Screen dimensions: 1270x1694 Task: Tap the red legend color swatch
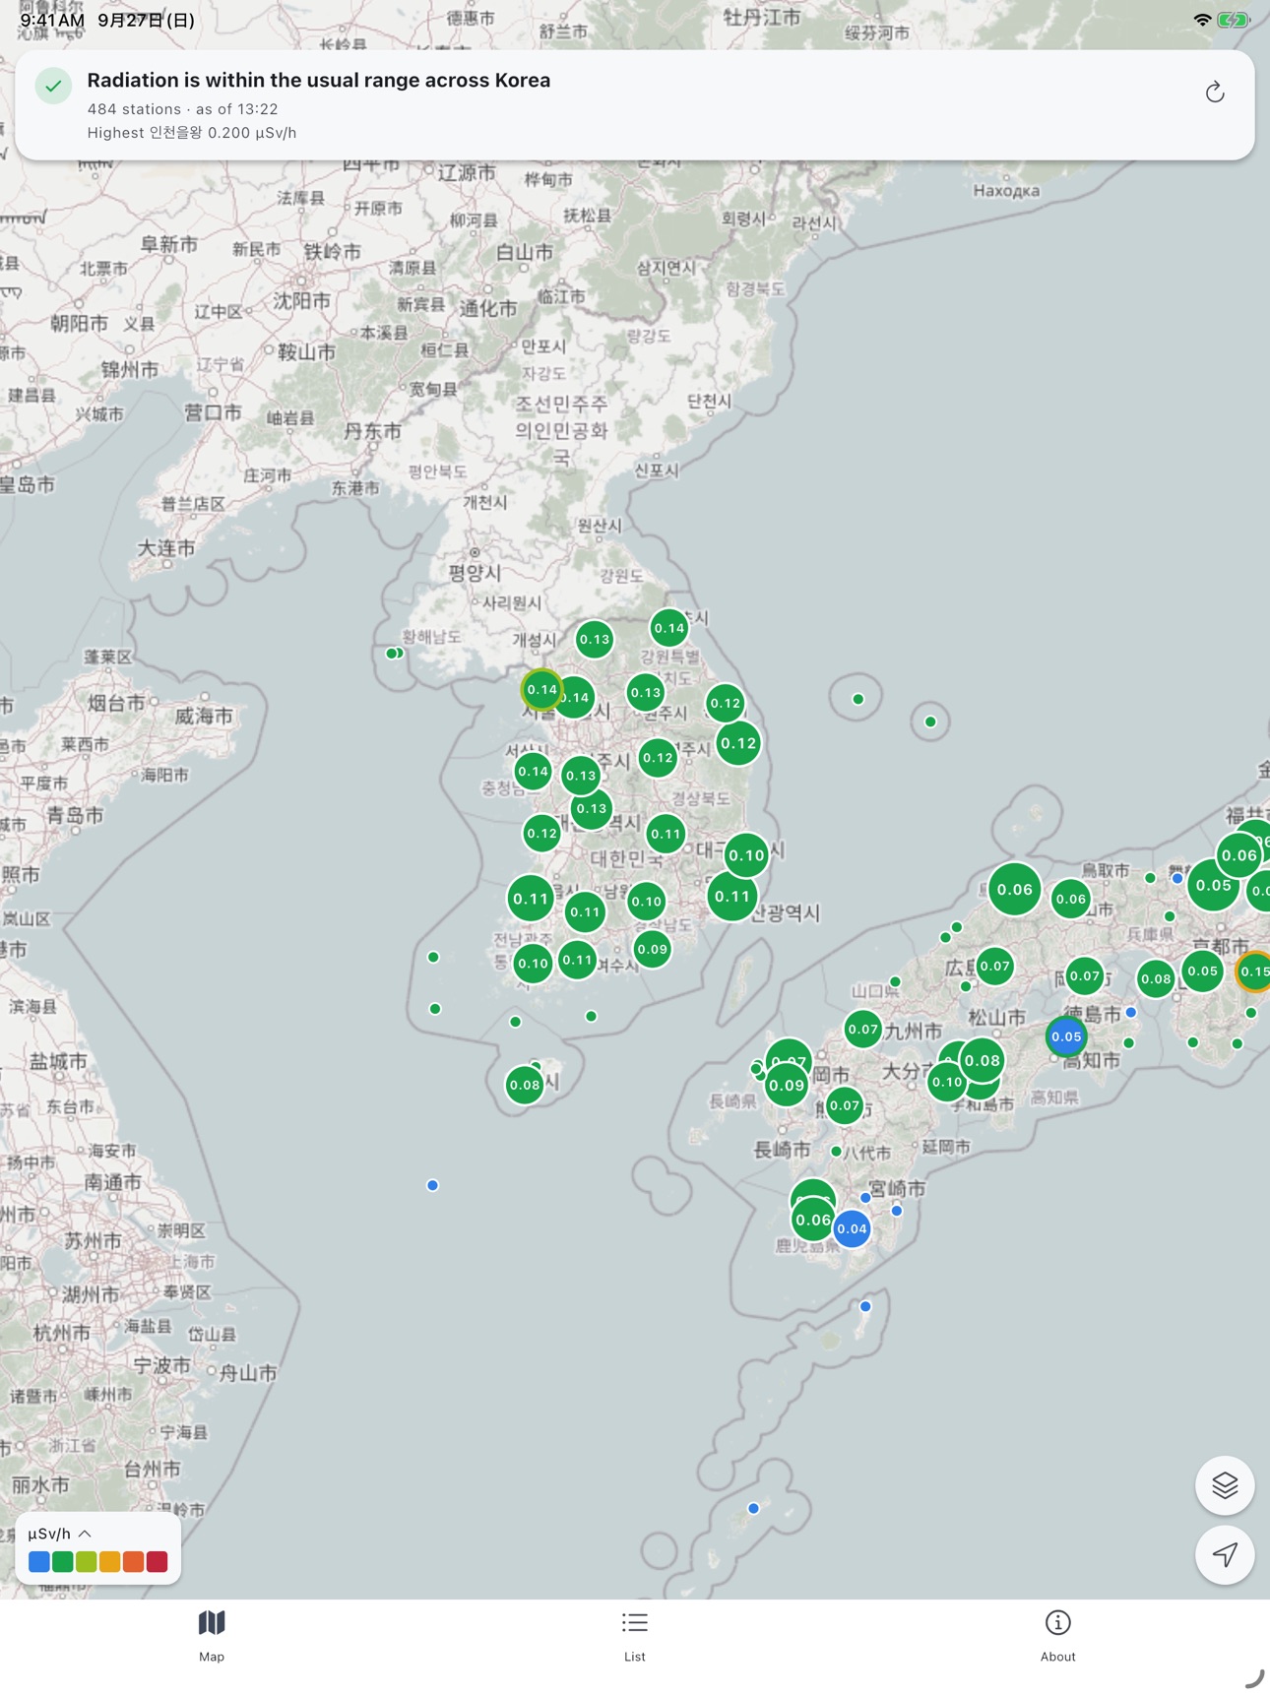[x=158, y=1561]
